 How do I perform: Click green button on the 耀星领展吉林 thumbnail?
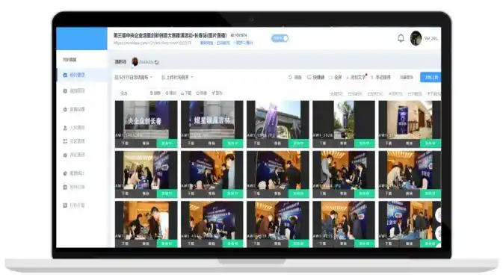coord(233,143)
